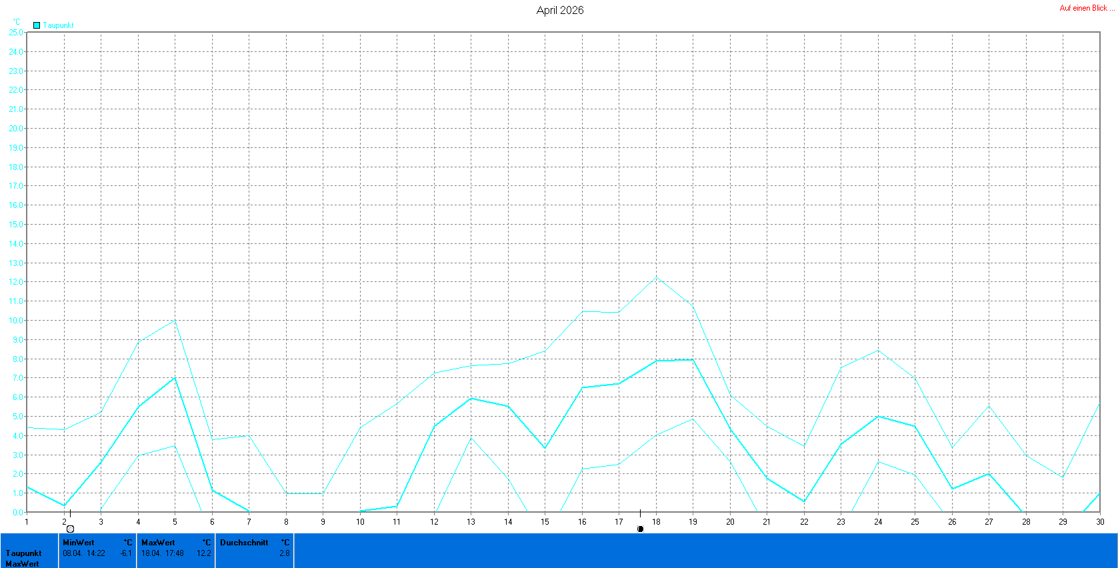This screenshot has height=568, width=1118.
Task: Click the full moon symbol below day 2
Action: tap(70, 529)
